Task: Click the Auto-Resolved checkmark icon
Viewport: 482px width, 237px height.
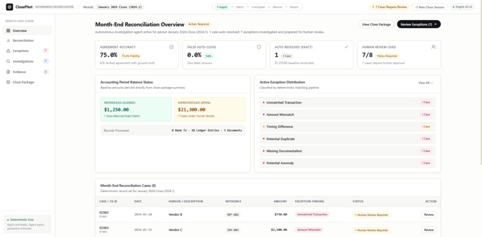Action: point(346,47)
